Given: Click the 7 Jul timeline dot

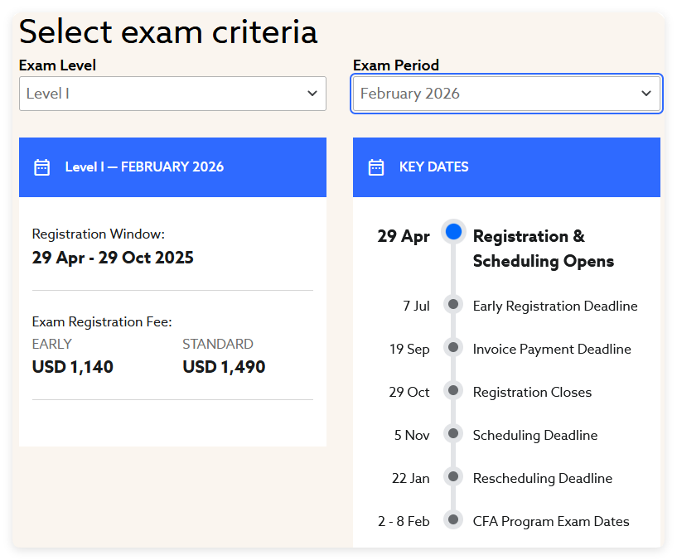Looking at the screenshot, I should point(453,304).
